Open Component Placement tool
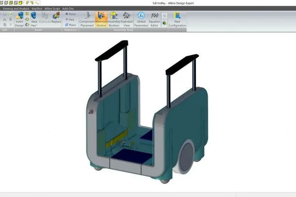 point(87,19)
